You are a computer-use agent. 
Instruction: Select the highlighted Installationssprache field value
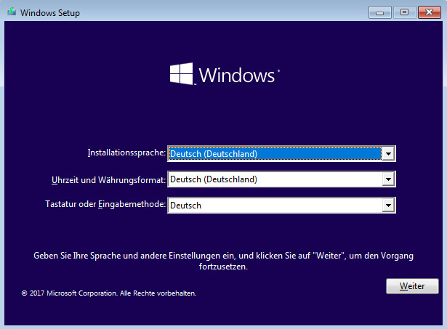(x=274, y=153)
